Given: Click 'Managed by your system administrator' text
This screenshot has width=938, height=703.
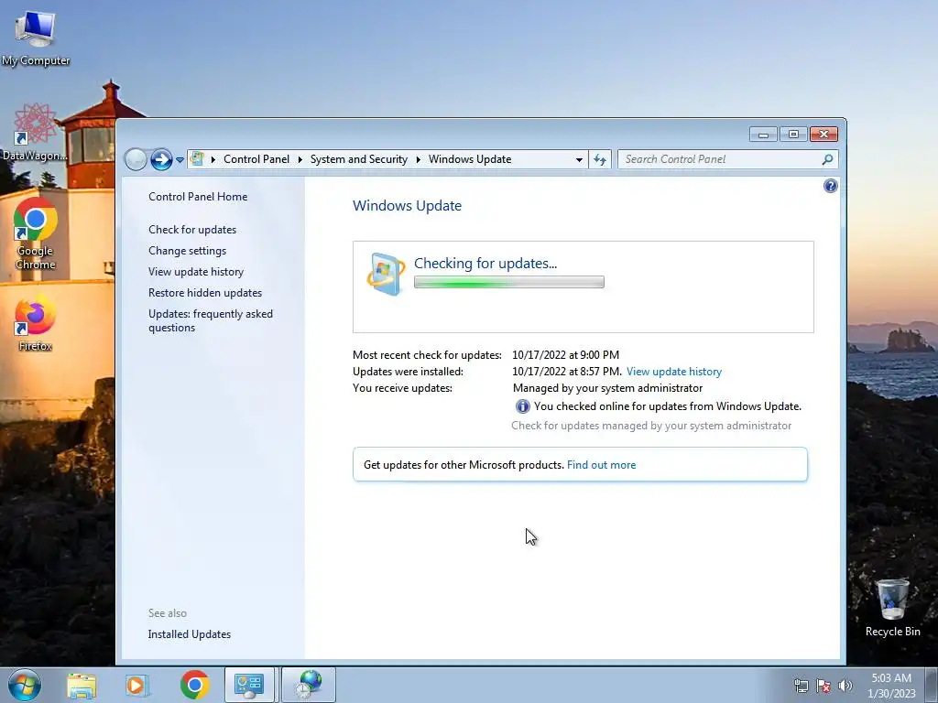Looking at the screenshot, I should pyautogui.click(x=607, y=388).
